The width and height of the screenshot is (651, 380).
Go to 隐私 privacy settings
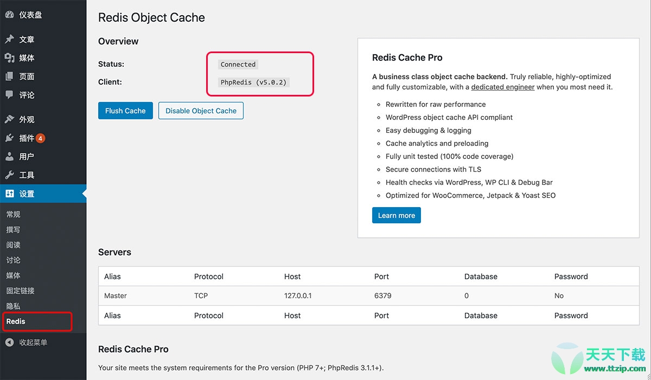click(x=14, y=306)
